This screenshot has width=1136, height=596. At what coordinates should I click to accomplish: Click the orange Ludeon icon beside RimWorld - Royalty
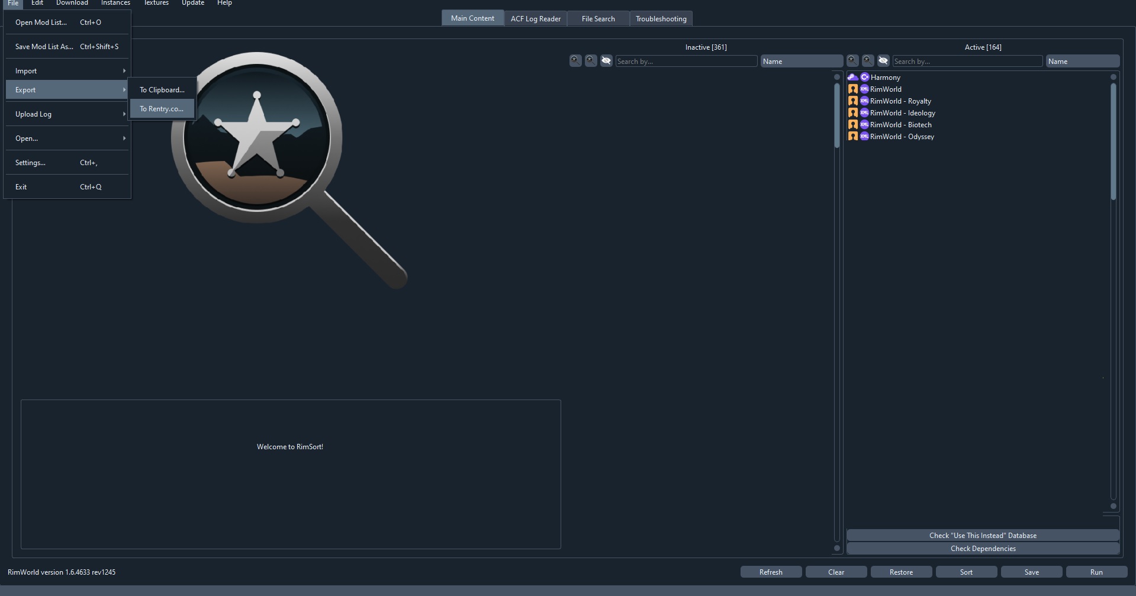(x=853, y=101)
